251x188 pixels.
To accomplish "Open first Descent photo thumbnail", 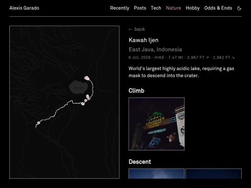I will click(x=156, y=174).
